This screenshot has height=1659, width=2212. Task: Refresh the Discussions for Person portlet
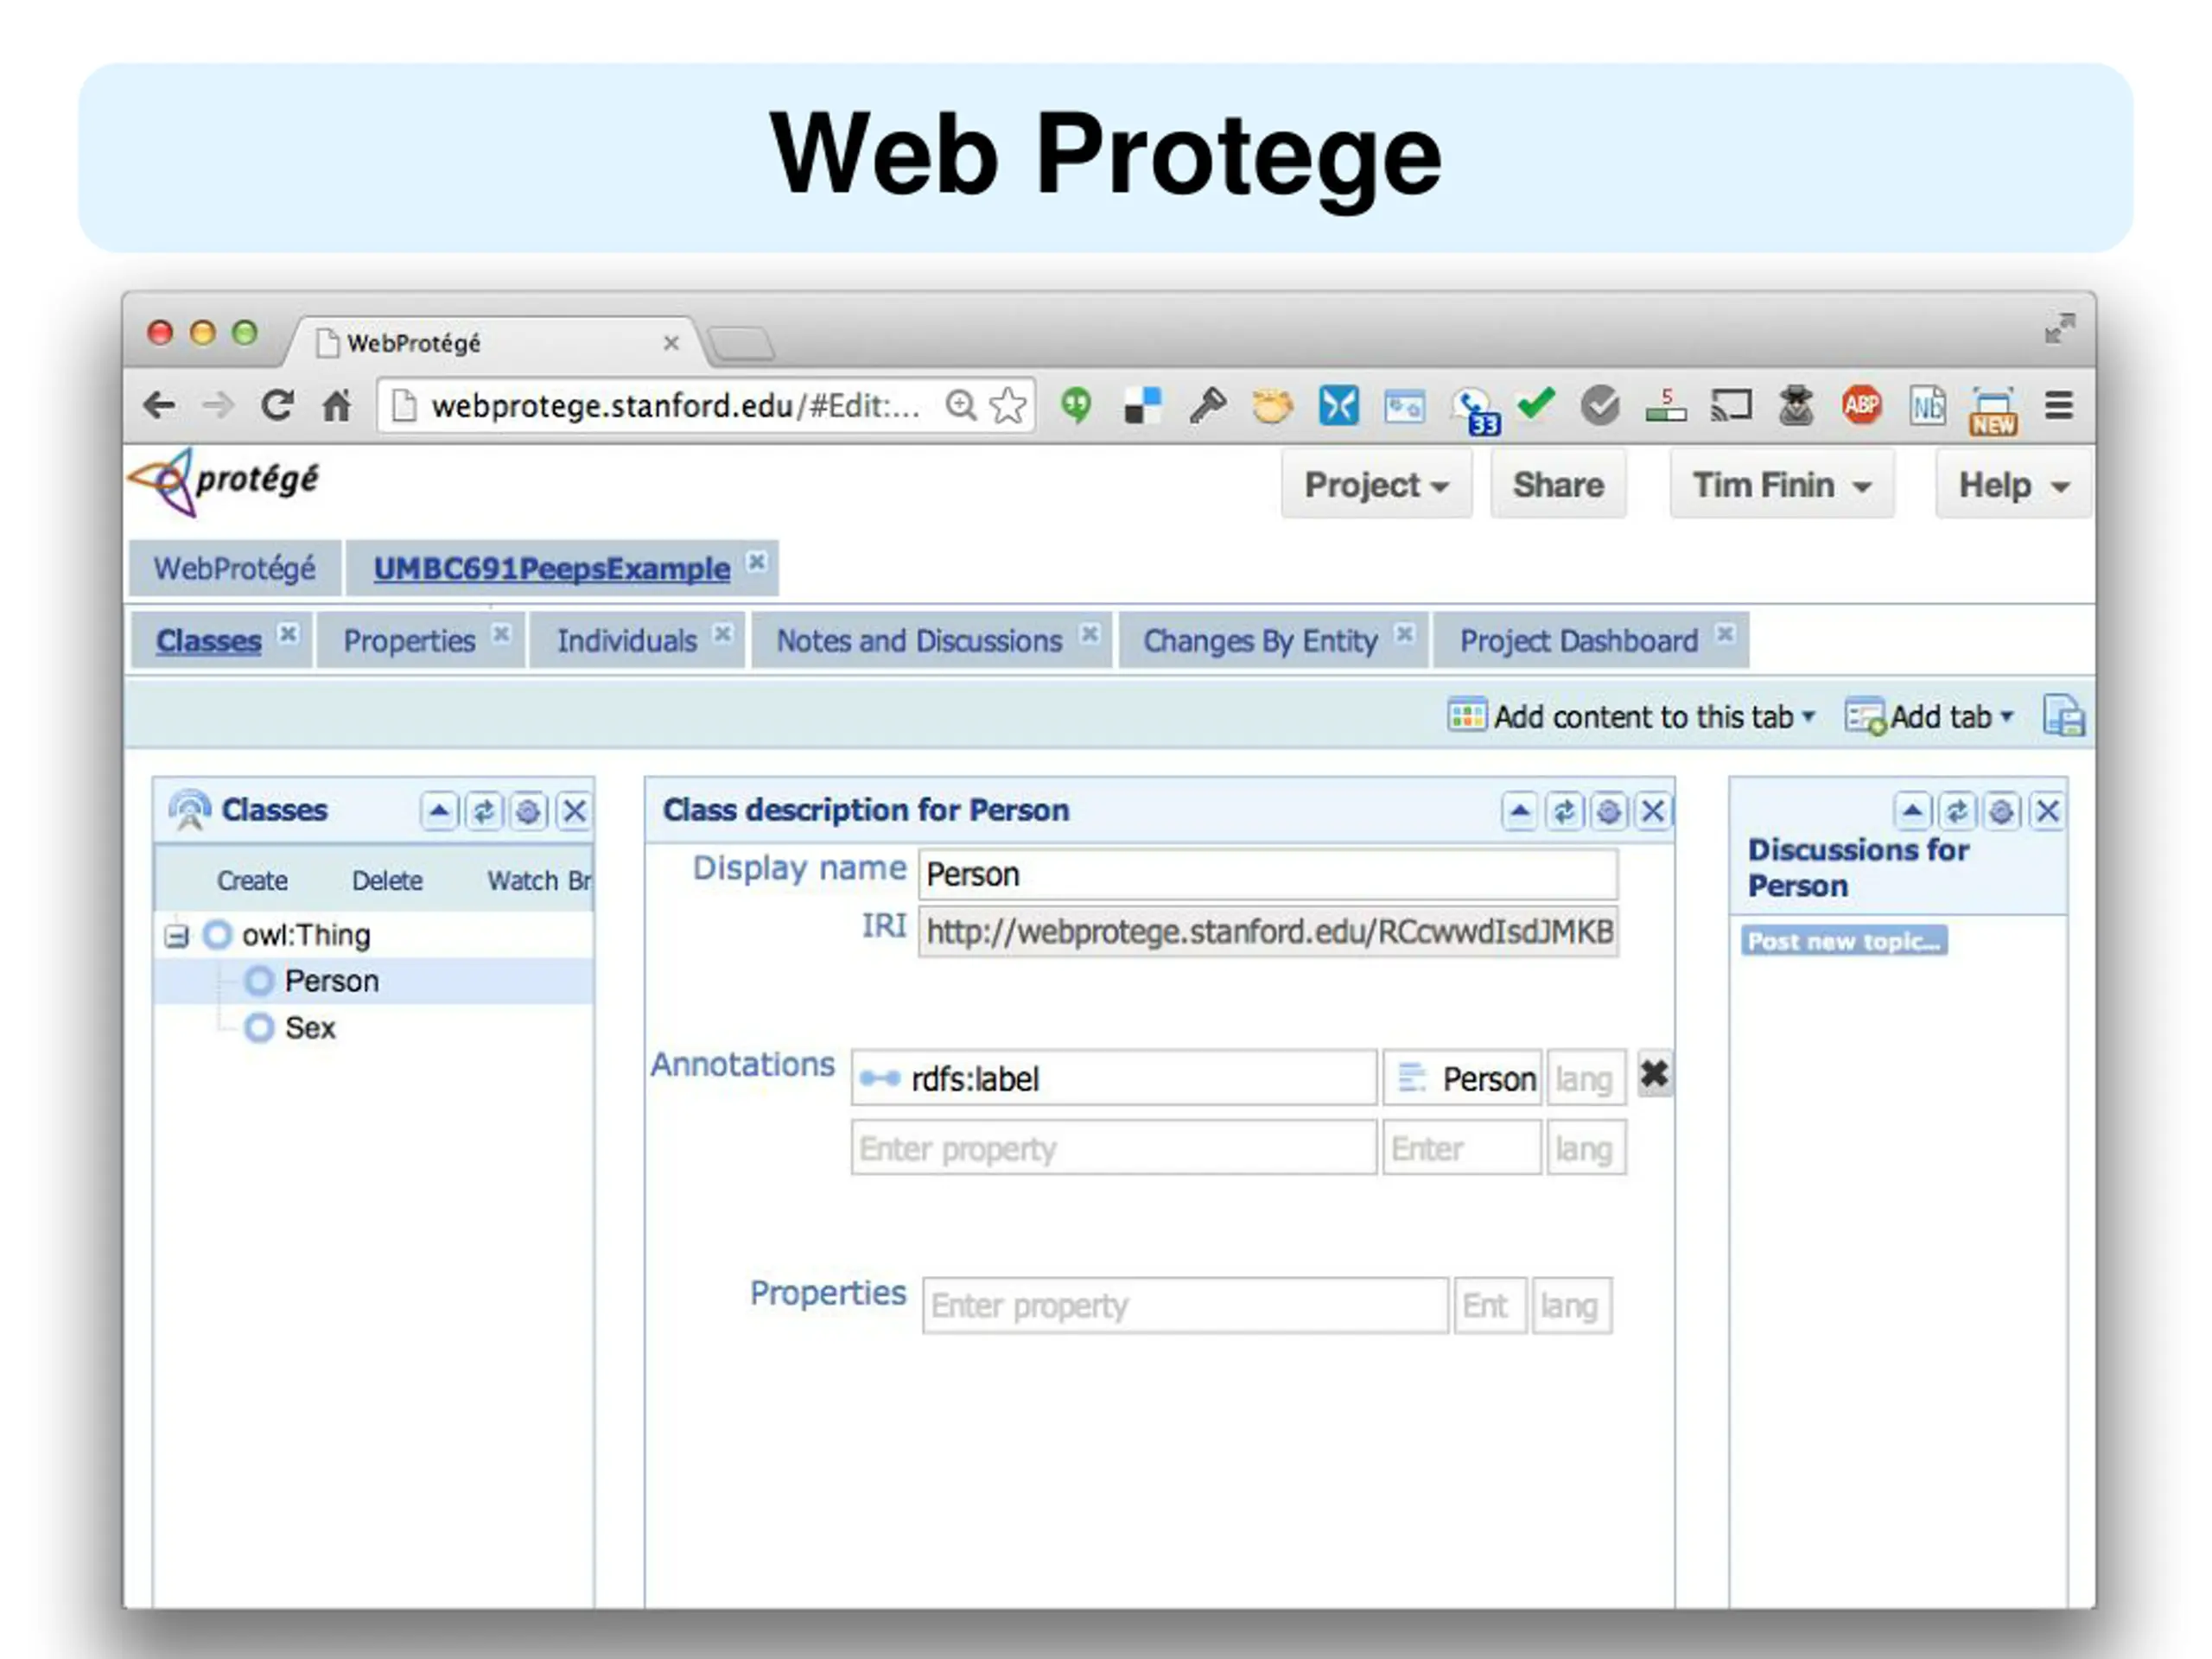(x=1957, y=811)
